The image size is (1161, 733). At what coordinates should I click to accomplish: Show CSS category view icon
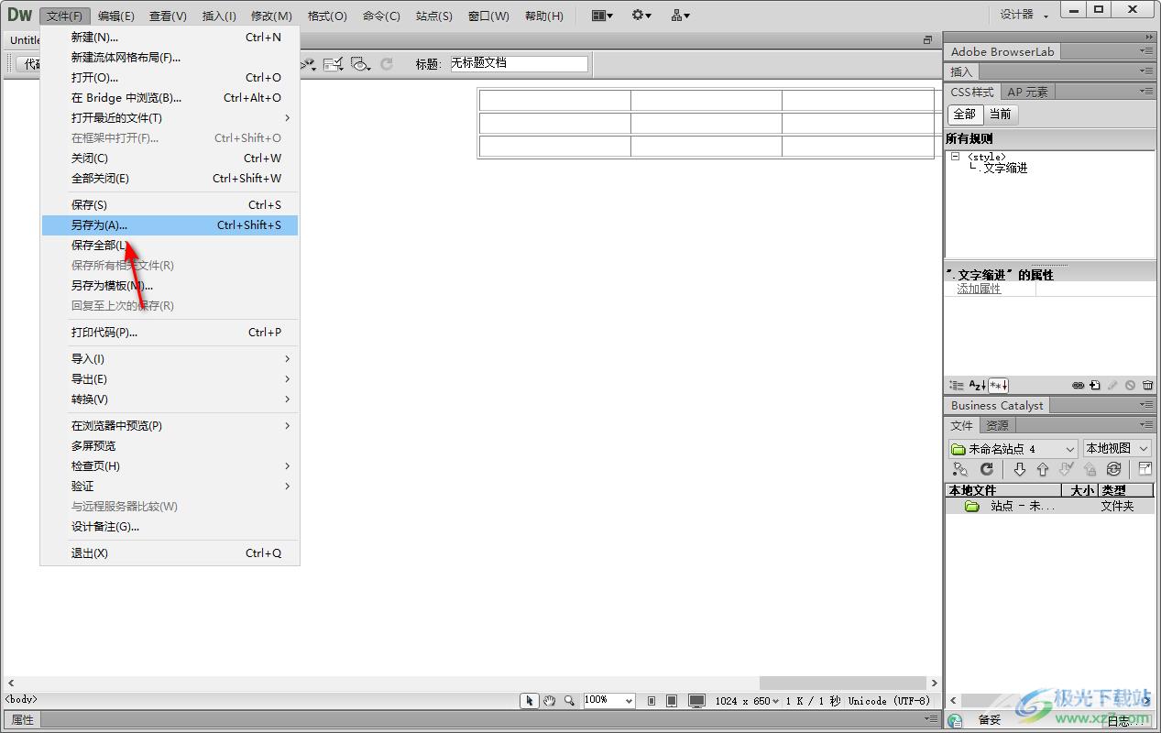pos(957,386)
